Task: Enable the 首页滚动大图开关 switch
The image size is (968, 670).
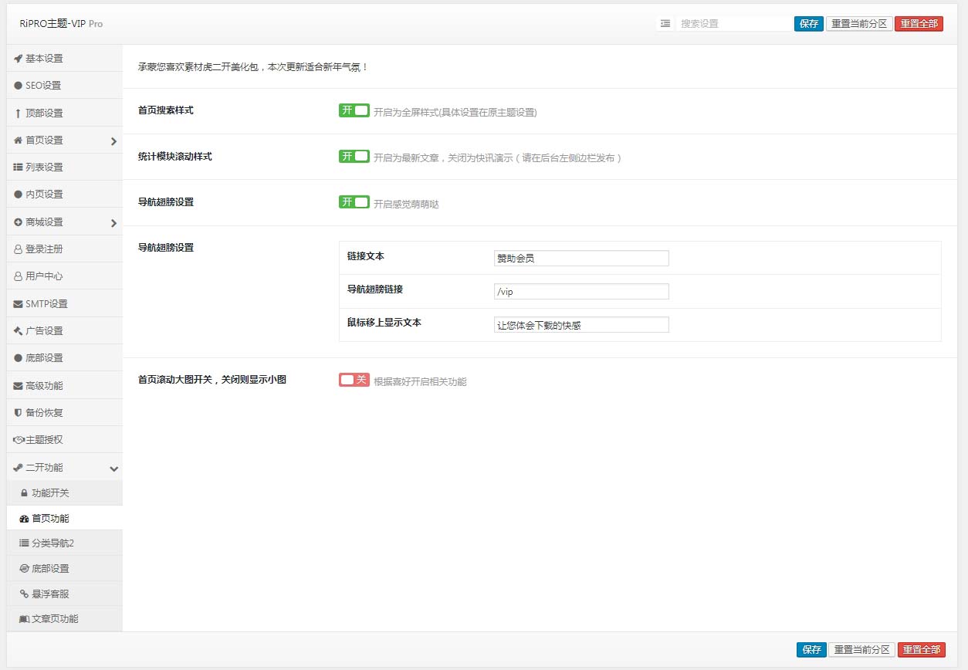Action: pos(354,380)
